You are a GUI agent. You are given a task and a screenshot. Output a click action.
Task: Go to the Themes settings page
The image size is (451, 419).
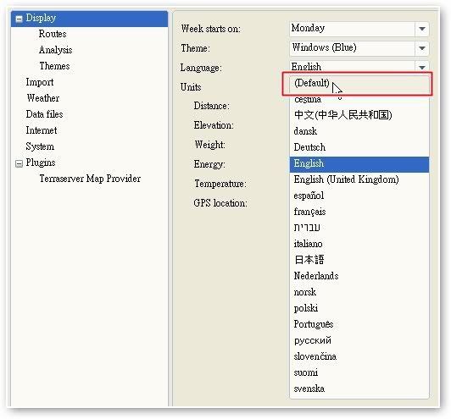pos(54,66)
